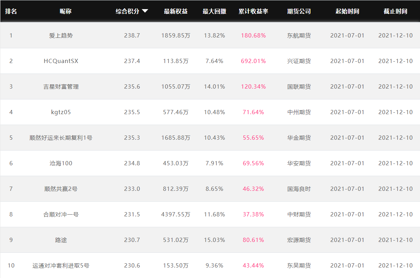Select return rate 37.38%
Screen dimensions: 420x278
254,214
